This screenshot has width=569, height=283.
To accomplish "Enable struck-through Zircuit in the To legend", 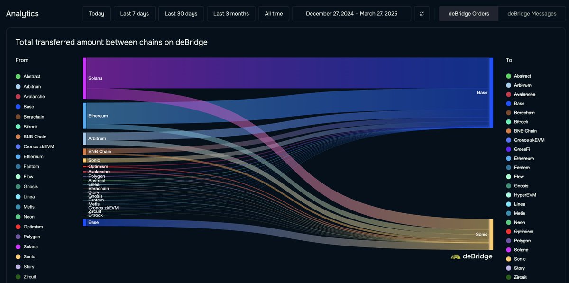I will click(516, 277).
